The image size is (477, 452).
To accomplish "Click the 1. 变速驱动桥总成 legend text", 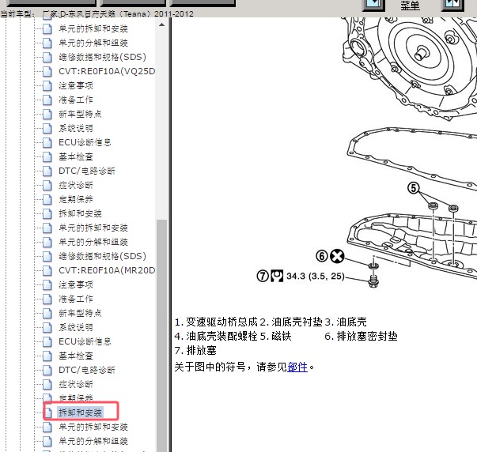I will point(216,322).
